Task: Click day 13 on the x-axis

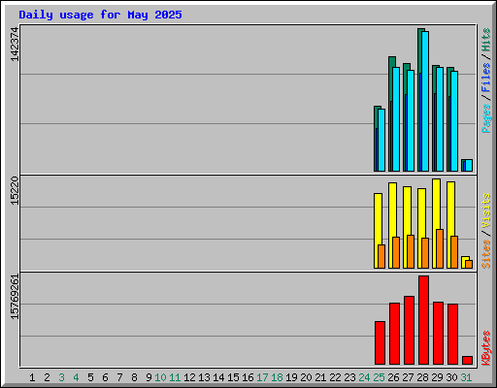Action: (204, 377)
